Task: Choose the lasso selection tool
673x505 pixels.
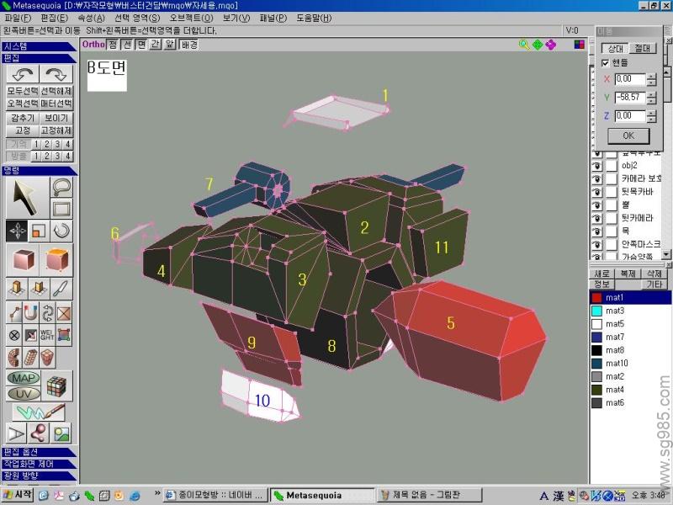Action: point(62,187)
